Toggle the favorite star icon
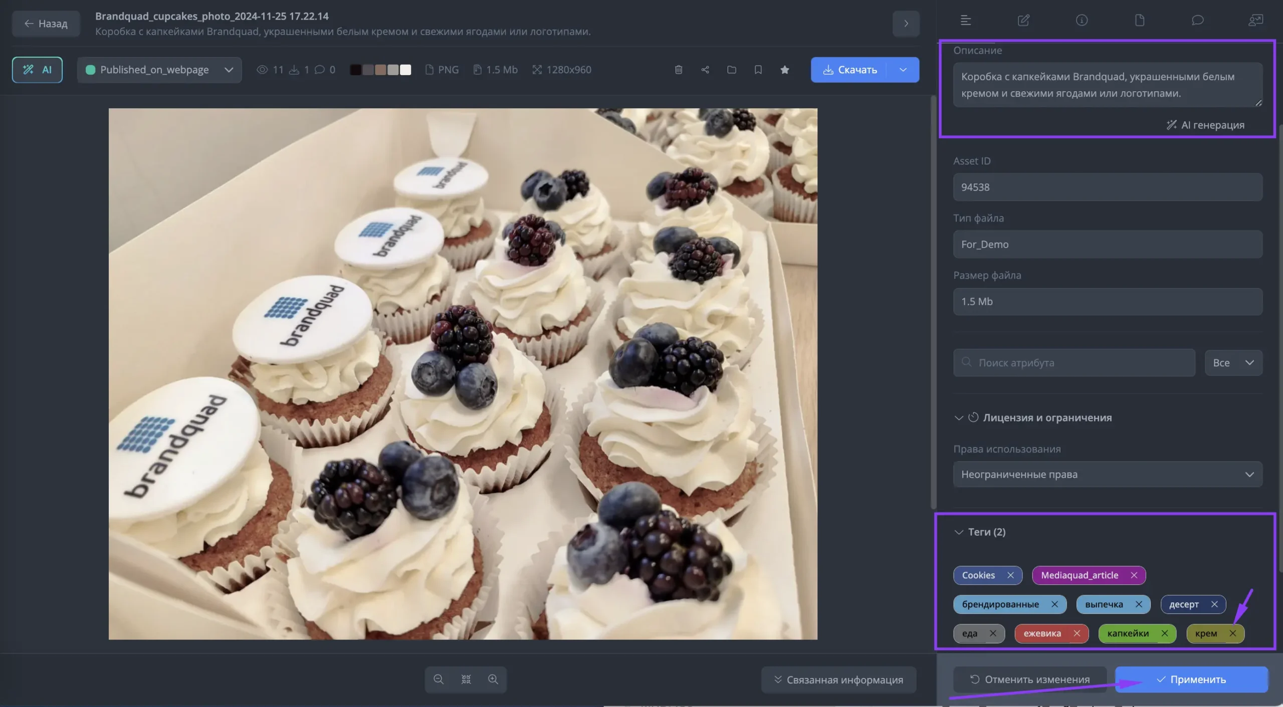This screenshot has width=1283, height=707. coord(785,70)
